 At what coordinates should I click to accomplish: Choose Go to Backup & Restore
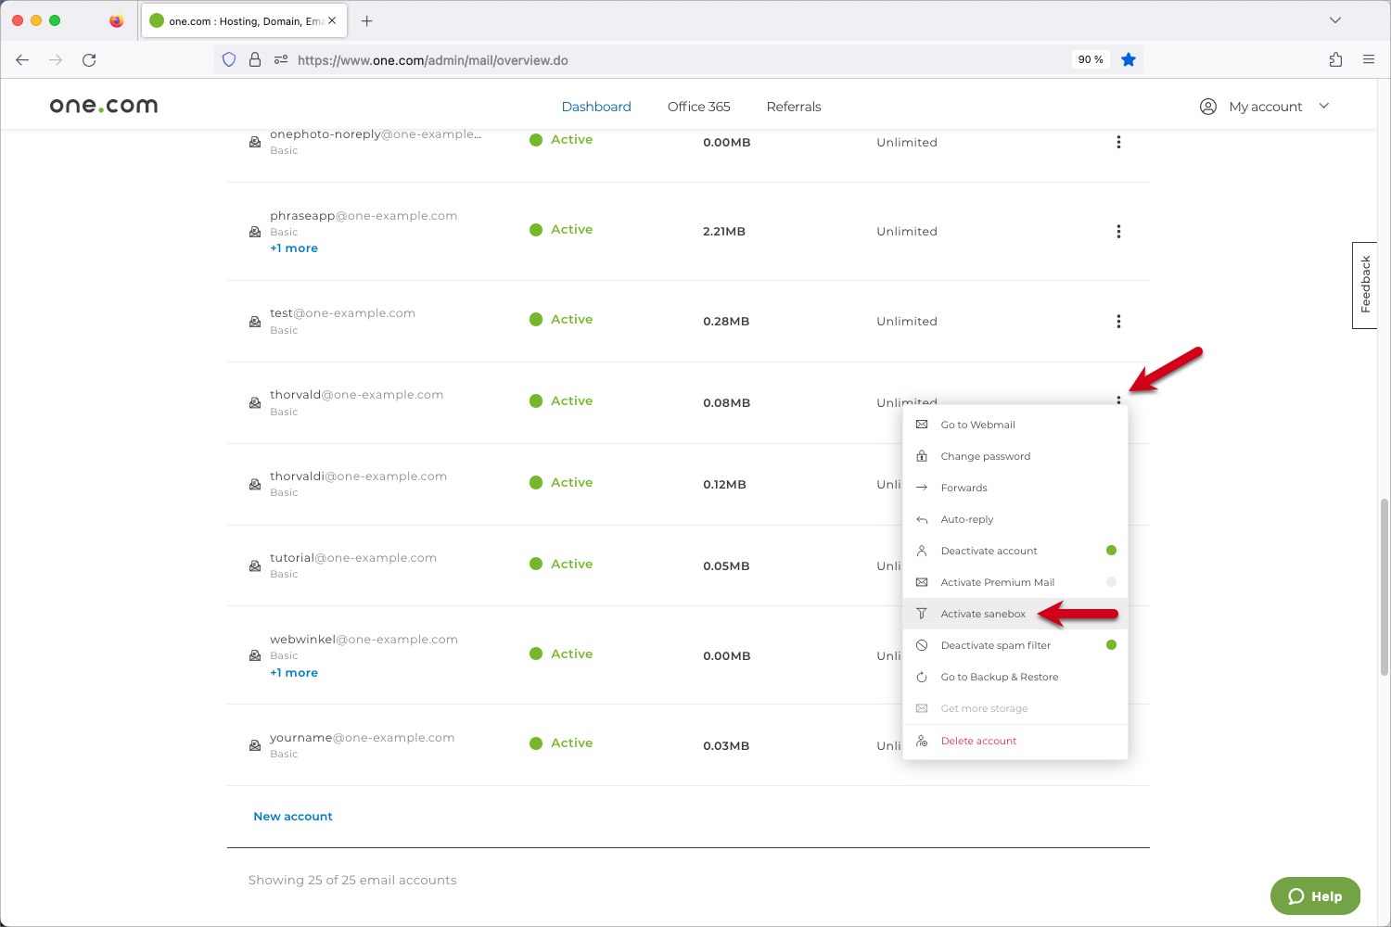(999, 677)
